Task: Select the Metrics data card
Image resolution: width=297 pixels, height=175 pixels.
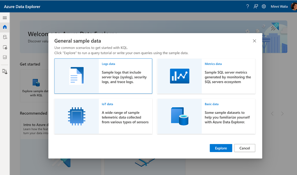Action: pos(206,76)
